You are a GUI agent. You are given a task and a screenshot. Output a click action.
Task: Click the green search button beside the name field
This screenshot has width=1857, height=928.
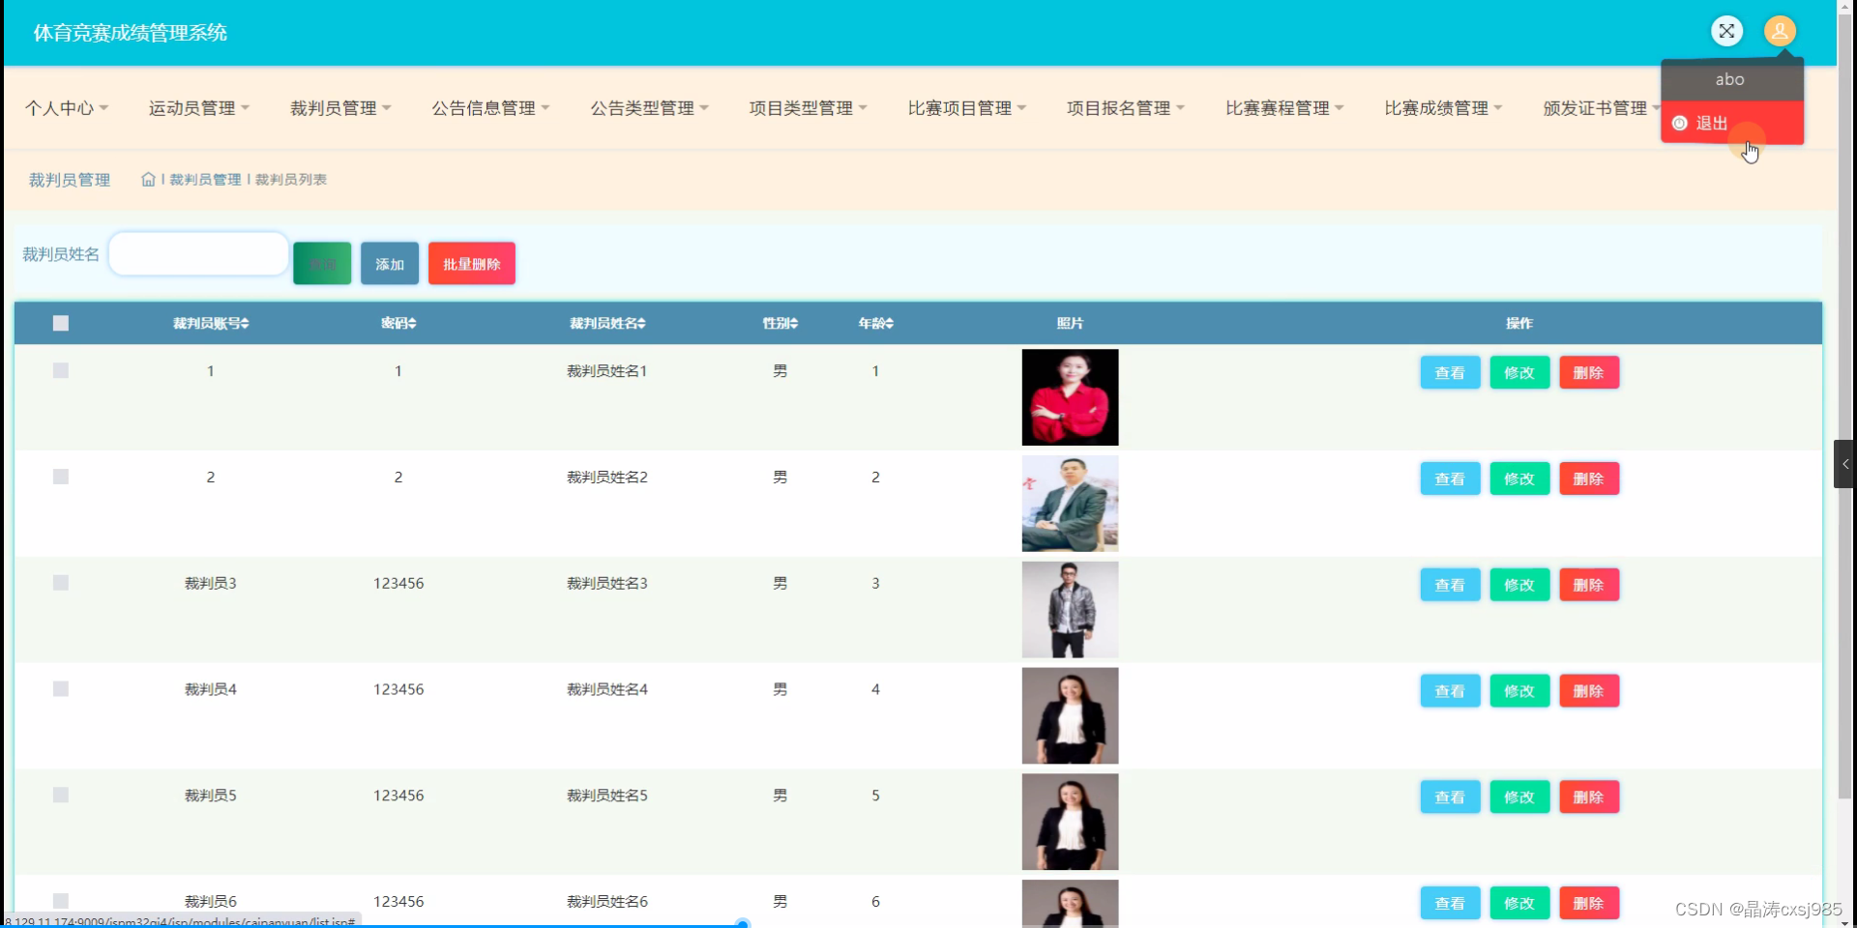(x=322, y=264)
